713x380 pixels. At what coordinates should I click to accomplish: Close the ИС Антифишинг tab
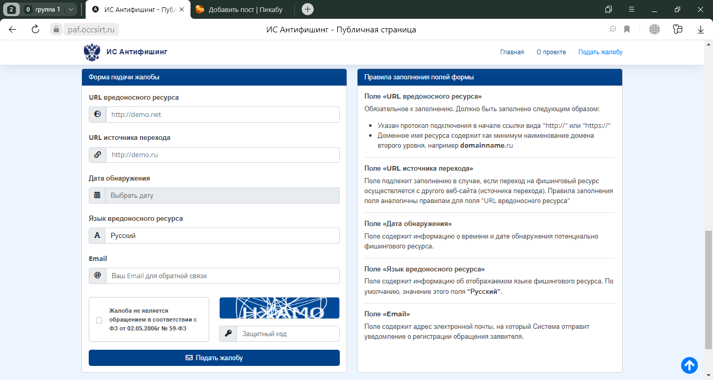pyautogui.click(x=181, y=9)
